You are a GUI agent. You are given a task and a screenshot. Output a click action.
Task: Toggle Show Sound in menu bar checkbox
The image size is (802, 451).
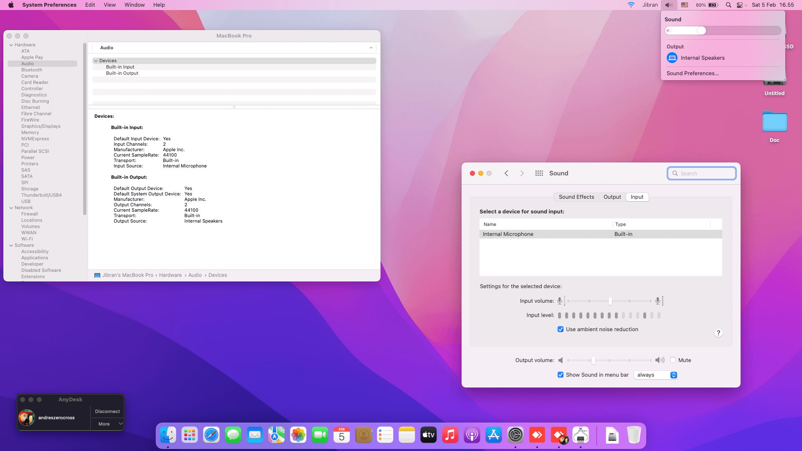pos(561,375)
